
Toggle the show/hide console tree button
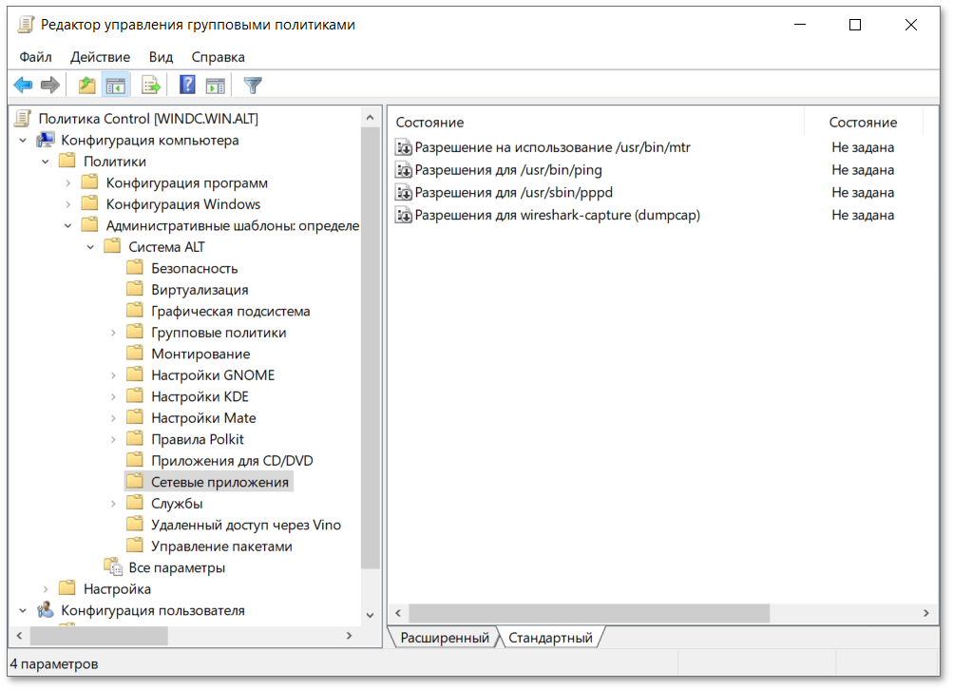[x=116, y=86]
